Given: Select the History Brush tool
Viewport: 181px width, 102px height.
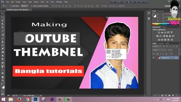Looking at the screenshot, I should click(x=3, y=45).
